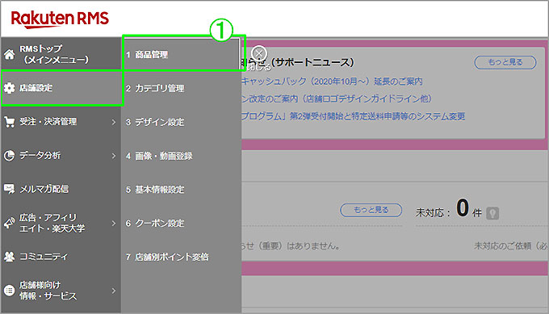Open the メルマガ配信 menu
549x314 pixels.
click(61, 189)
